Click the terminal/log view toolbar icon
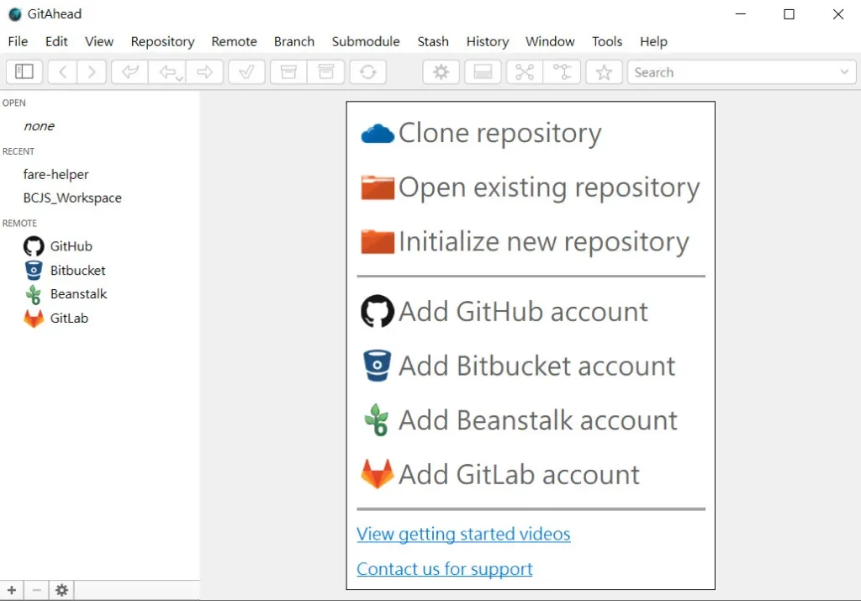The height and width of the screenshot is (601, 861). [x=483, y=72]
